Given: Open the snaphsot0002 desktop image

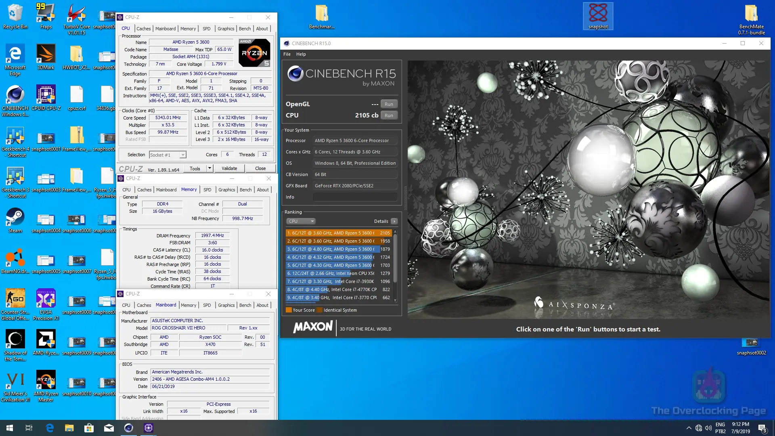Looking at the screenshot, I should (x=751, y=347).
